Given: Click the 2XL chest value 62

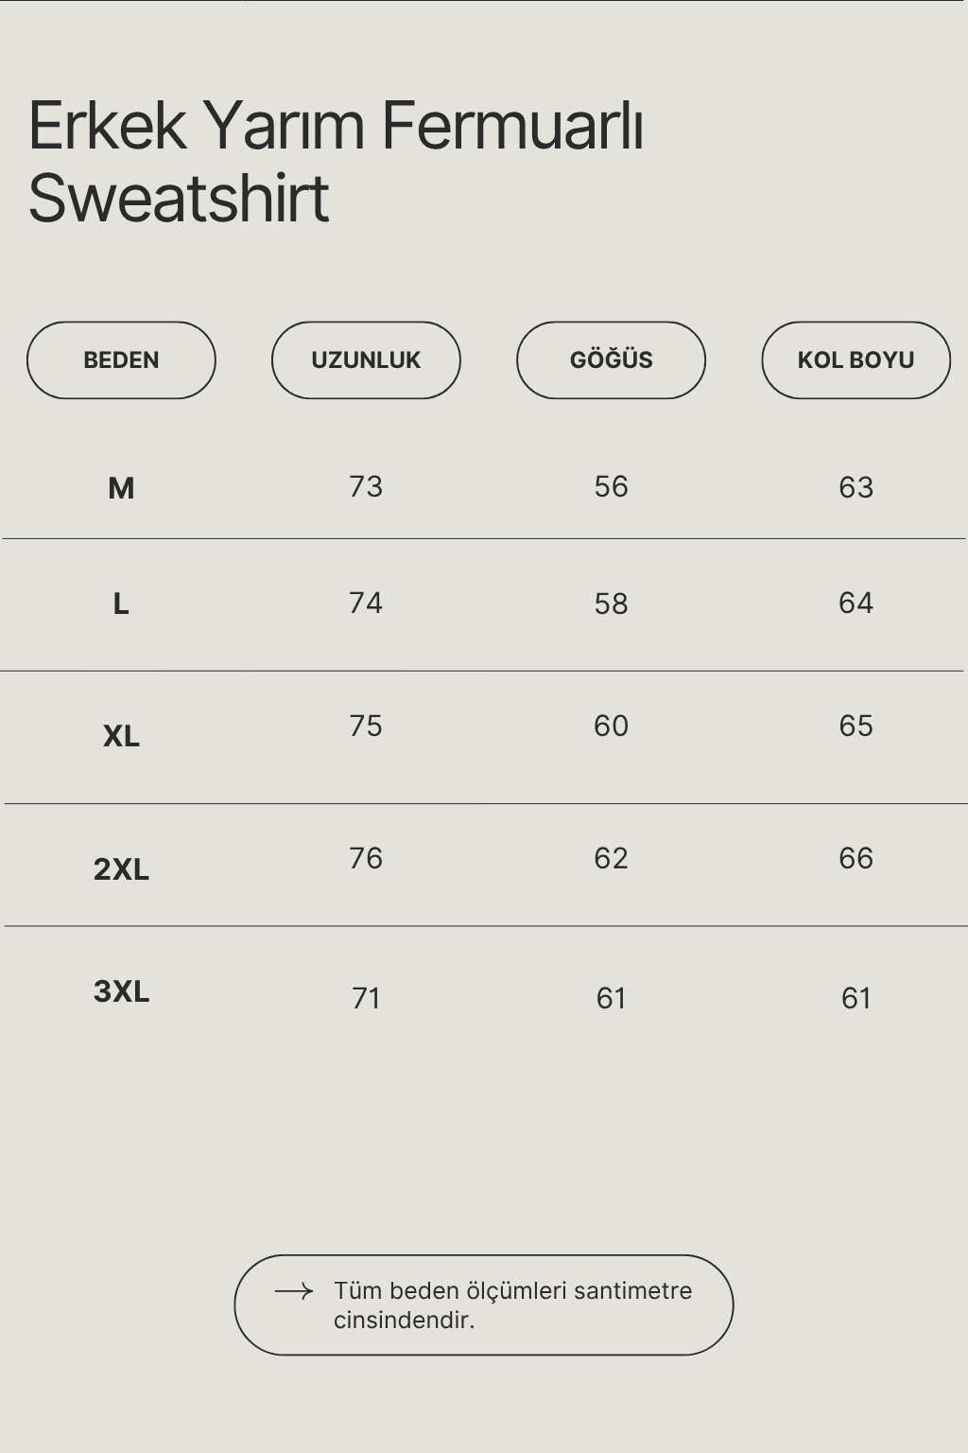Looking at the screenshot, I should 611,858.
